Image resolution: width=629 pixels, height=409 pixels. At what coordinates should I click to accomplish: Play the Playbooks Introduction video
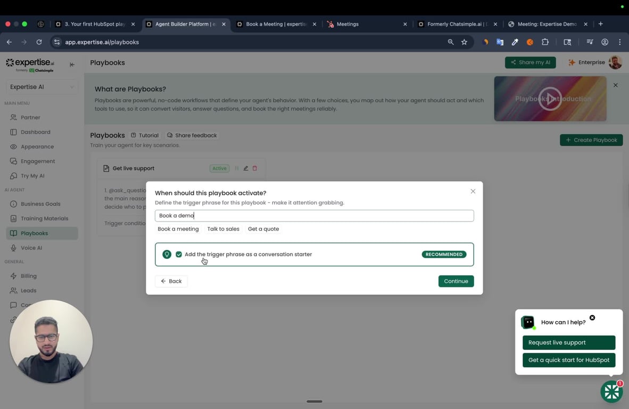click(x=550, y=99)
